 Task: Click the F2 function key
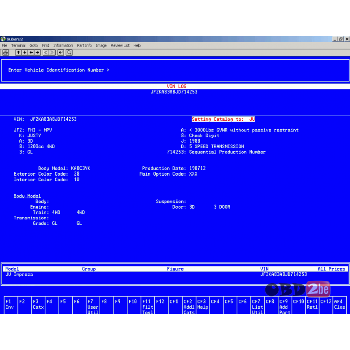[25, 305]
